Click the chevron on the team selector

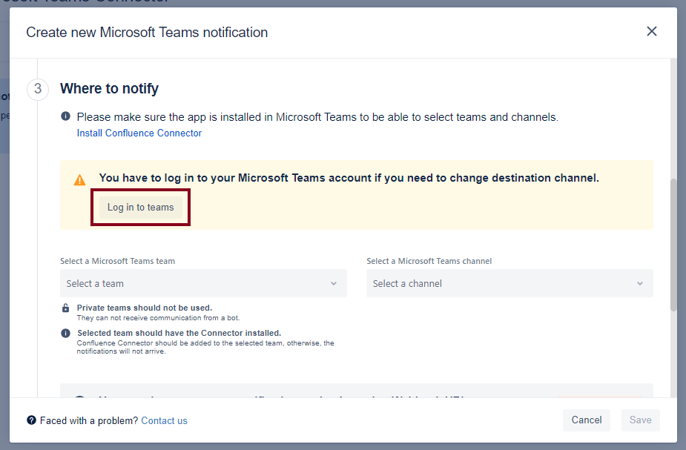333,283
